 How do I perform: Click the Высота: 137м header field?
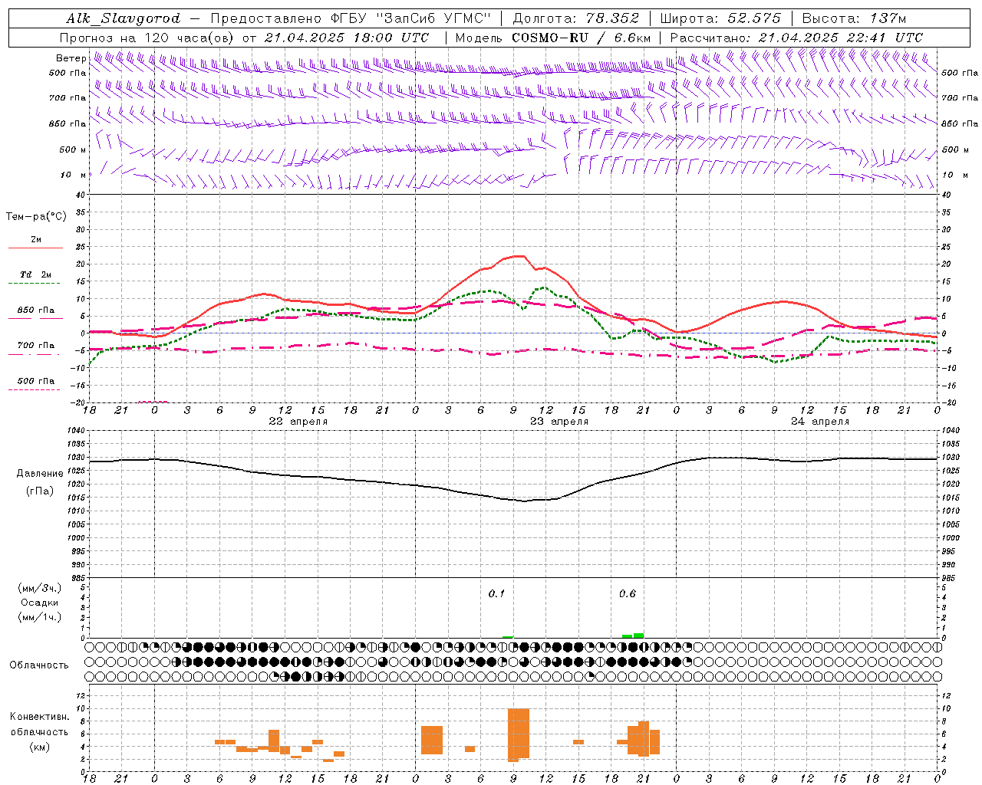[854, 18]
